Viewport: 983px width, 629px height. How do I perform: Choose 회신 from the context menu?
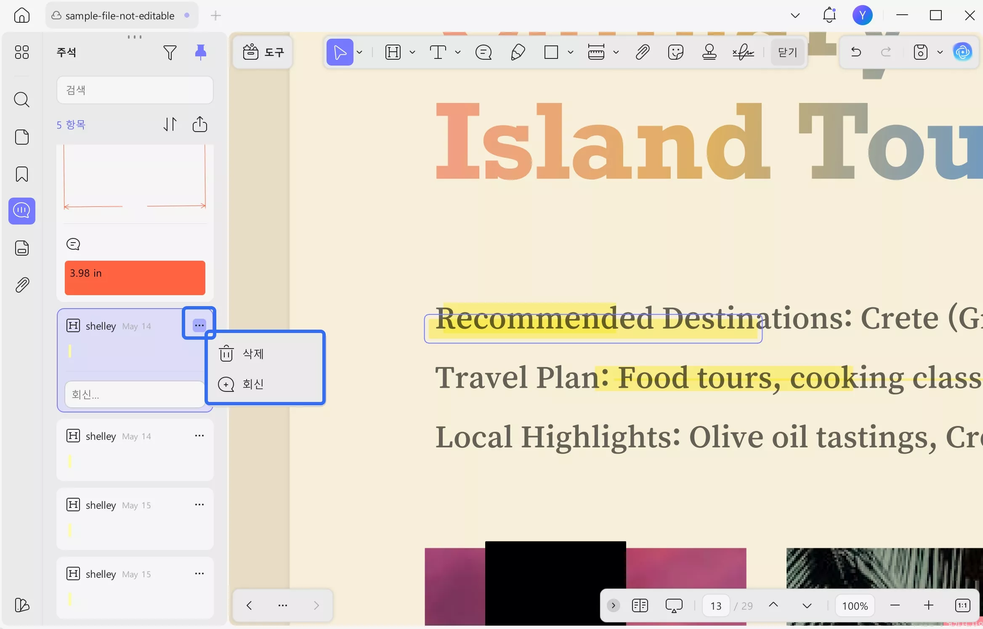point(253,384)
